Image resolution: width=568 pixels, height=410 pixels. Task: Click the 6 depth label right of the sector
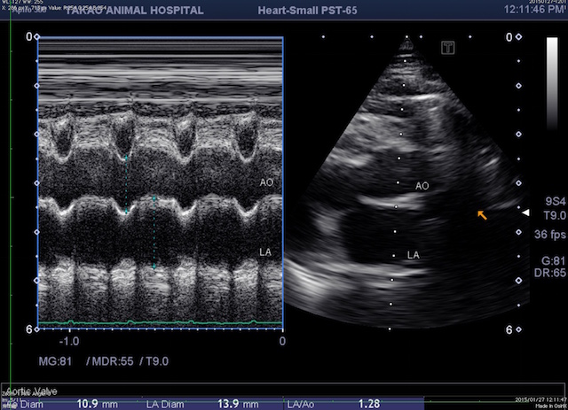[509, 329]
